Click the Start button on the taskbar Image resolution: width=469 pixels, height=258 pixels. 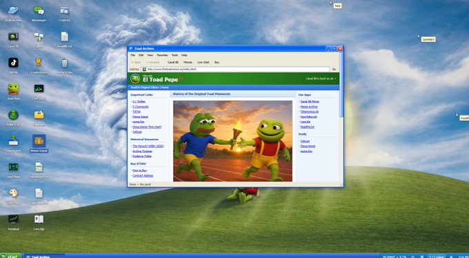10,256
